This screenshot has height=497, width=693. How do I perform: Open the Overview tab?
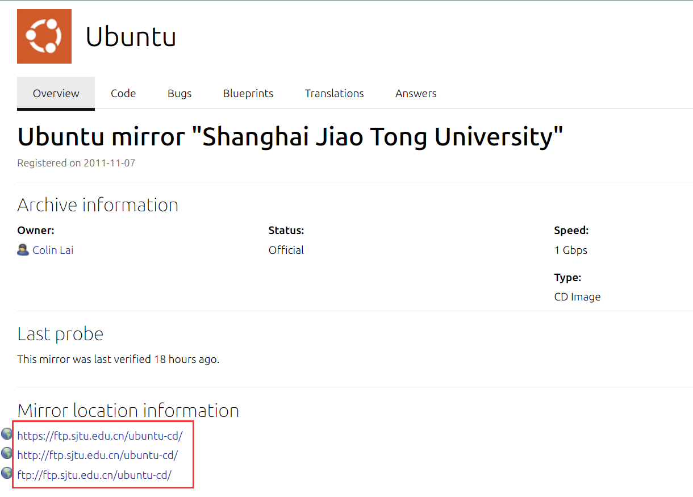(56, 93)
